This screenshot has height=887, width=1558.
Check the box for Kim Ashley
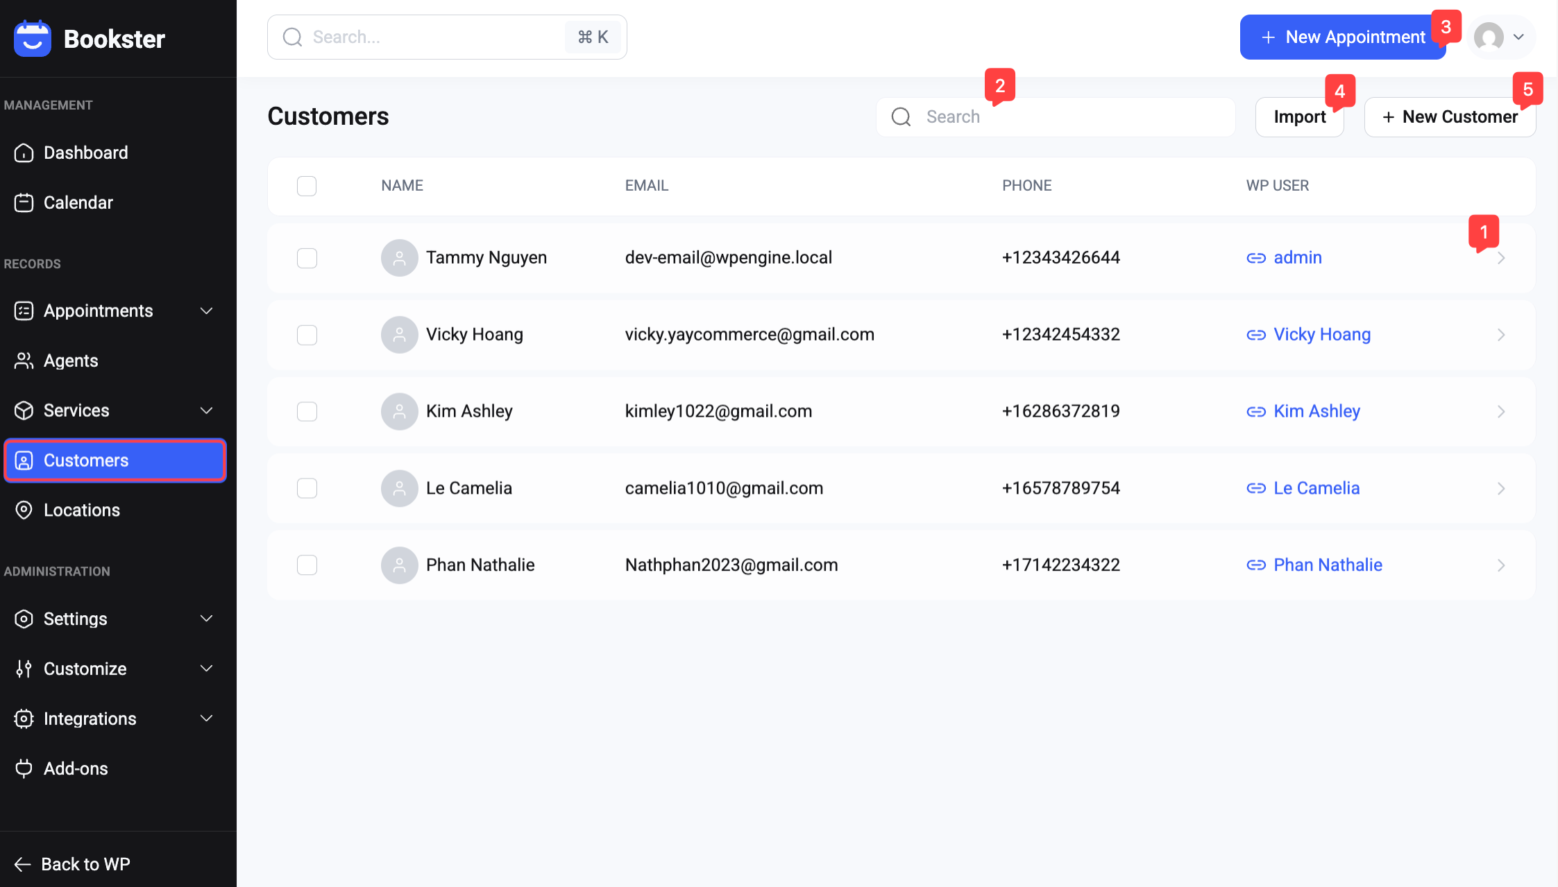click(x=307, y=412)
